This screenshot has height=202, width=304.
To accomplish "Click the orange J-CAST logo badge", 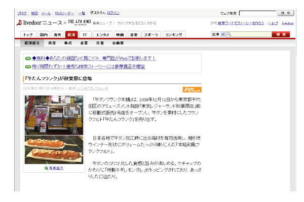I will [192, 89].
